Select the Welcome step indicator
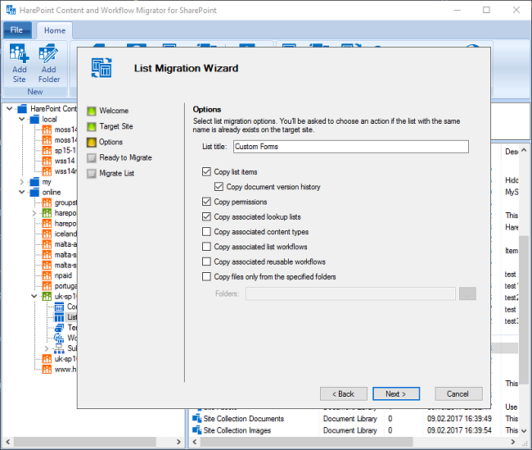 click(92, 111)
